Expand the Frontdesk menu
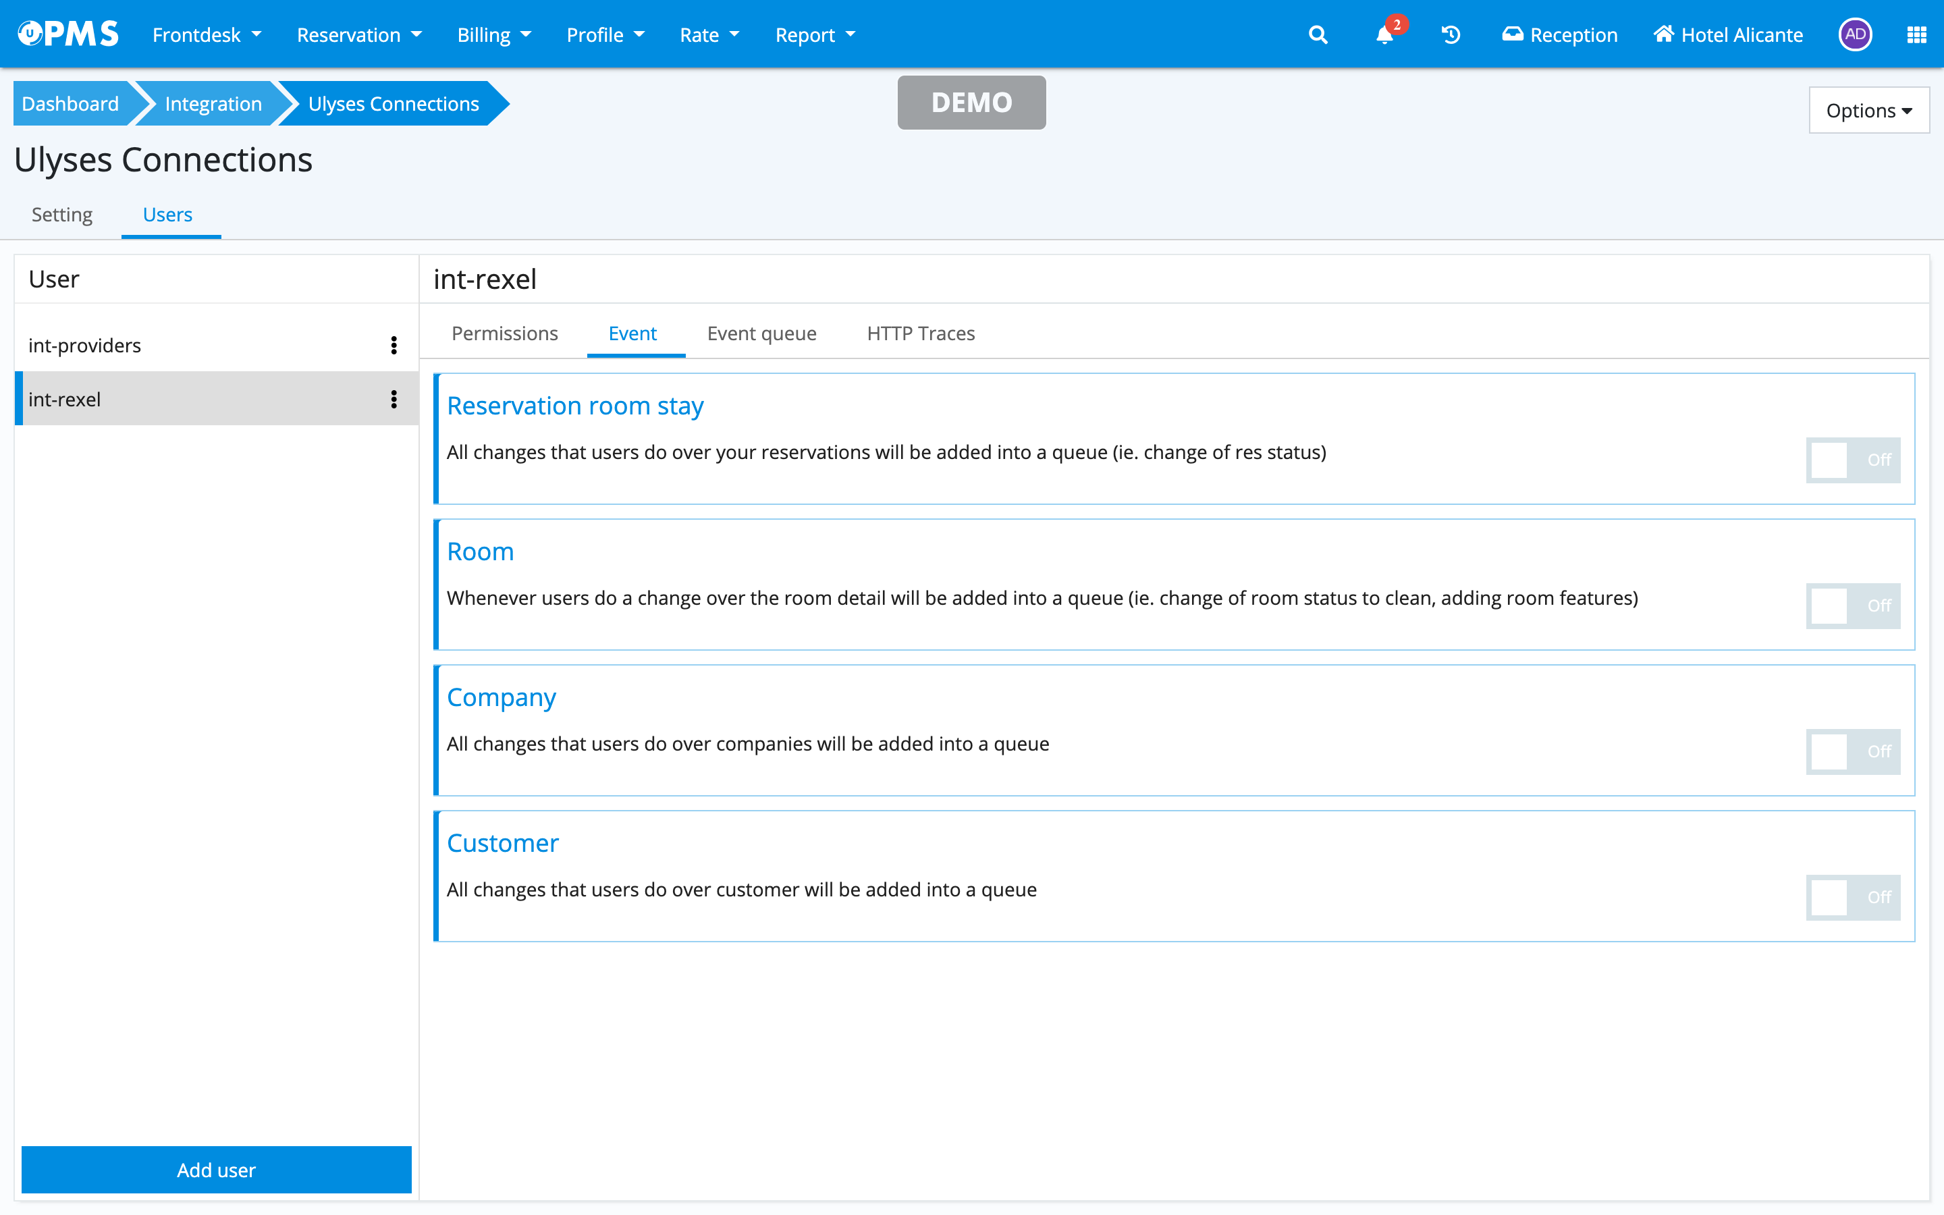 [207, 34]
